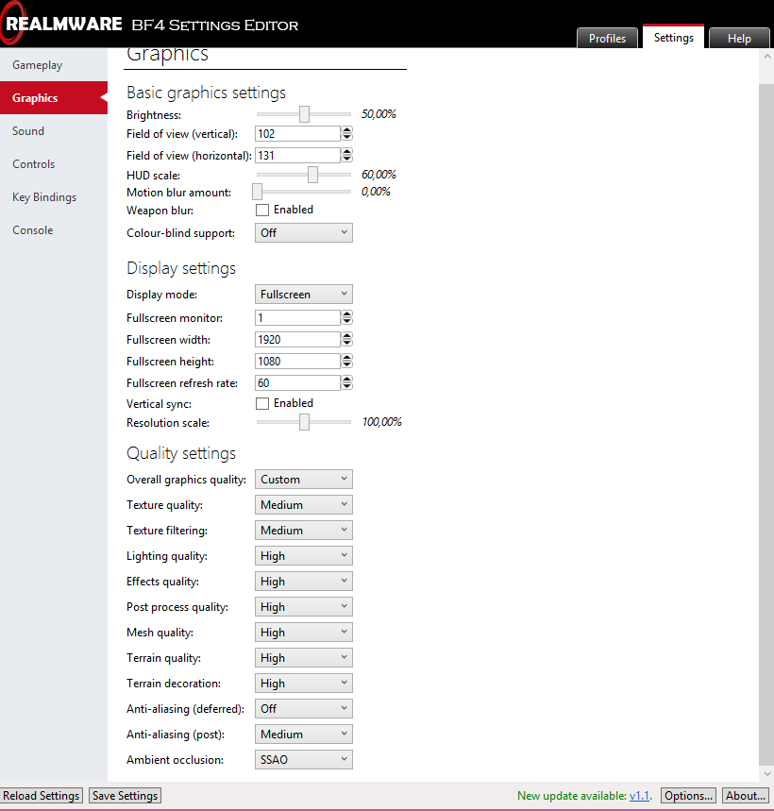
Task: Open the Colour-blind support dropdown
Action: coord(304,233)
